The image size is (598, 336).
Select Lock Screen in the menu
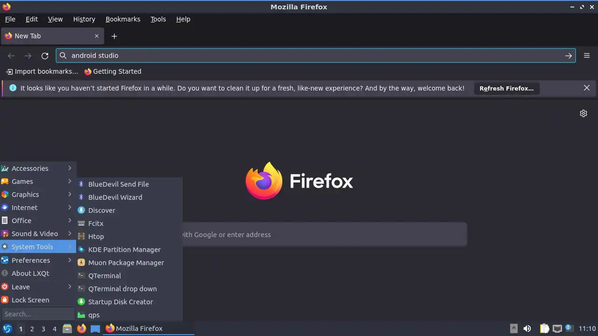(38, 300)
